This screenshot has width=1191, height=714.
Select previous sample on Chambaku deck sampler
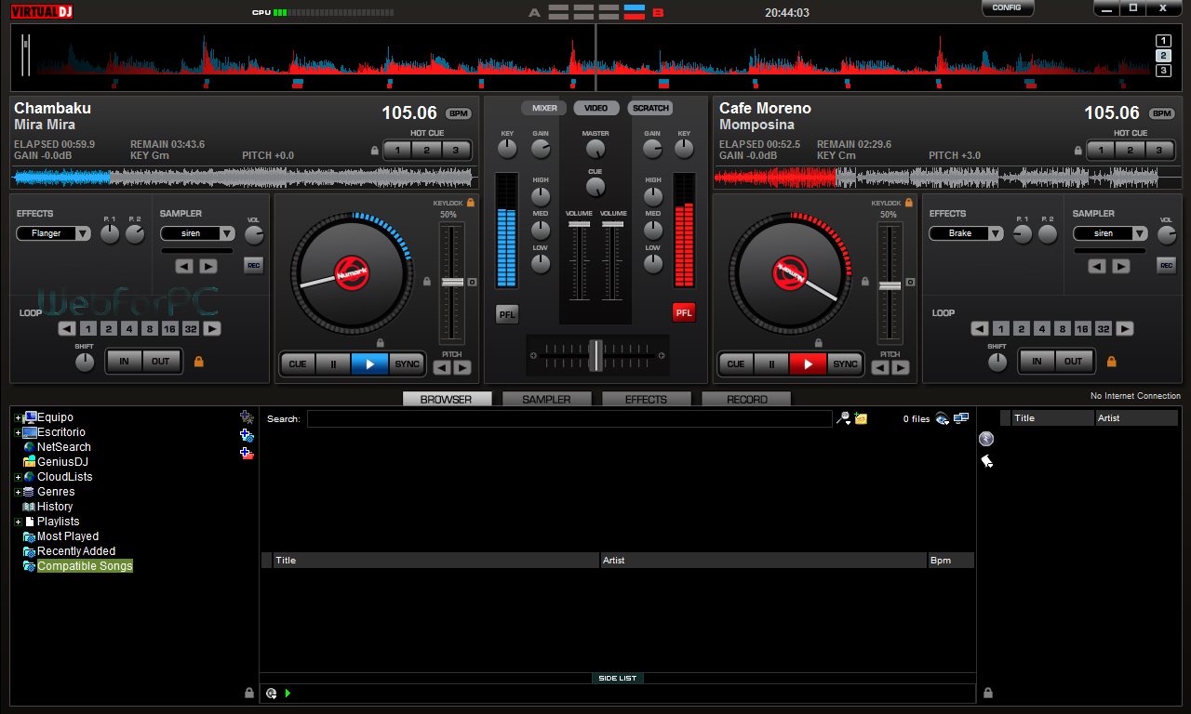(x=184, y=266)
